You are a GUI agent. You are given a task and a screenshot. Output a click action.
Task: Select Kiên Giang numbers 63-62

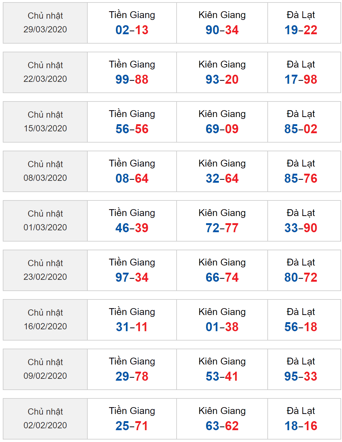[x=222, y=426]
